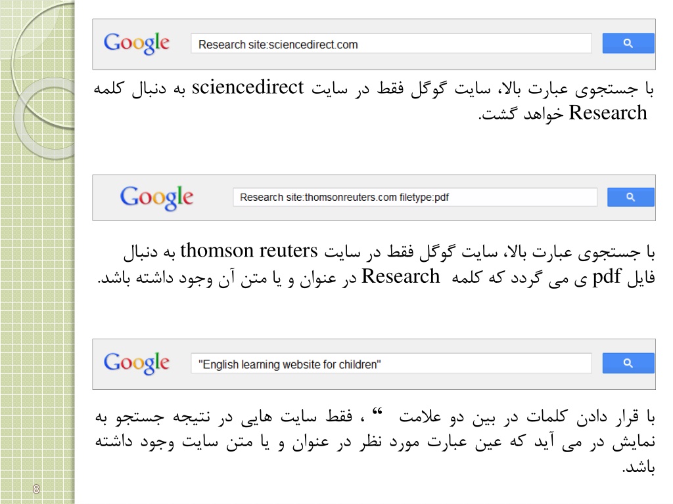Click 'thomson reuters' text in second paragraph
Viewport: 673px width, 504px height.
click(249, 251)
